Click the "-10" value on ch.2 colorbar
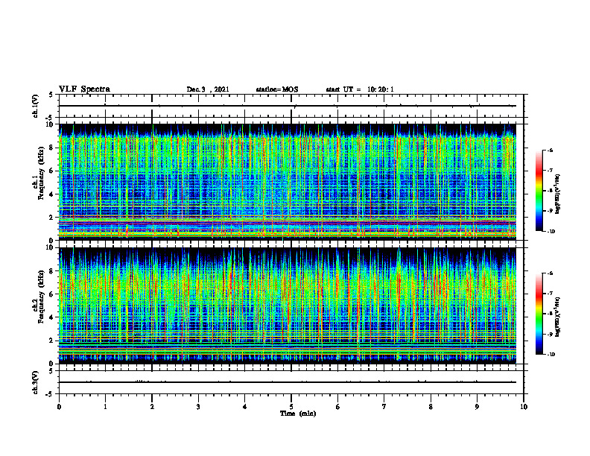The width and height of the screenshot is (590, 456). click(551, 355)
